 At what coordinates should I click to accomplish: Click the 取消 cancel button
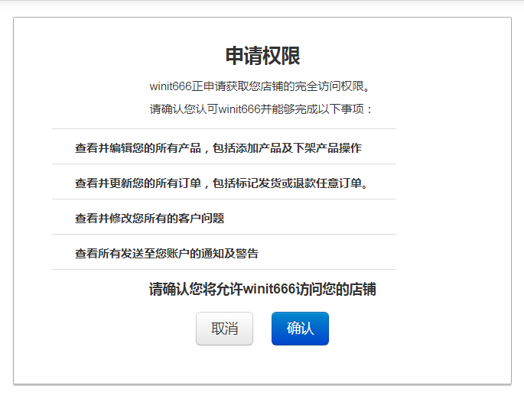pyautogui.click(x=224, y=329)
